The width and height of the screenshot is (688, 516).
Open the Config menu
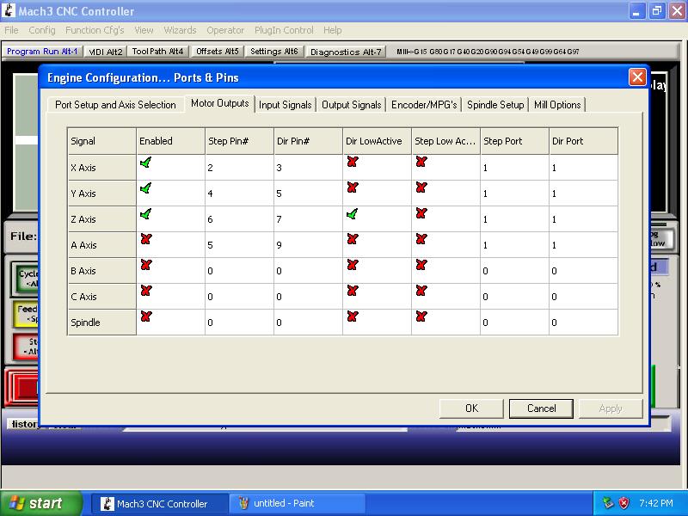click(x=42, y=30)
